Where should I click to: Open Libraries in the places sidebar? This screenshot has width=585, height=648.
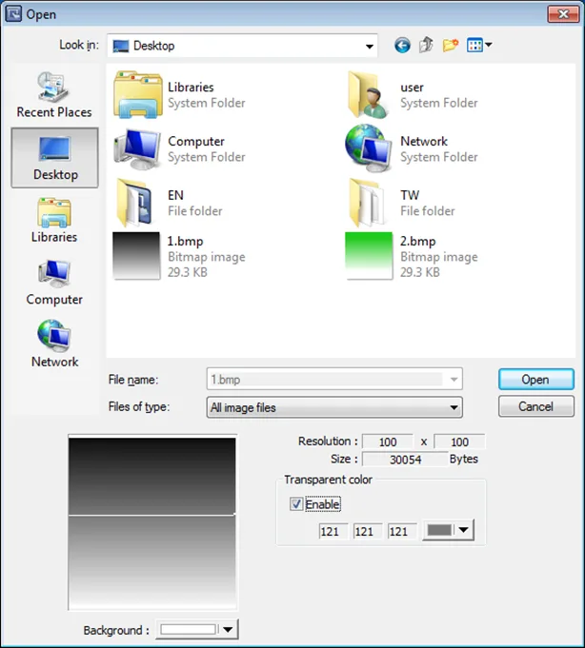pos(54,220)
